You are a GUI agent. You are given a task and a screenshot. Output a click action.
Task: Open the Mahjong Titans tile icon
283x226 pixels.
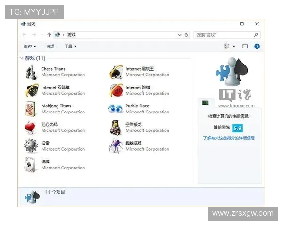[30, 109]
